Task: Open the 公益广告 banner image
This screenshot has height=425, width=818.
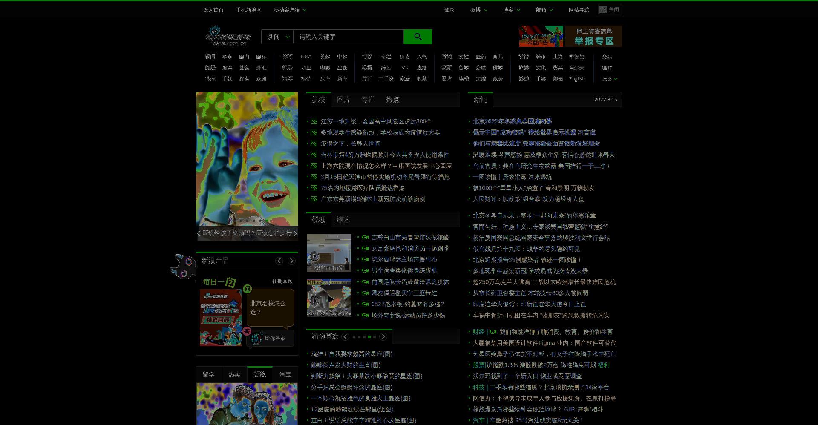Action: [541, 36]
